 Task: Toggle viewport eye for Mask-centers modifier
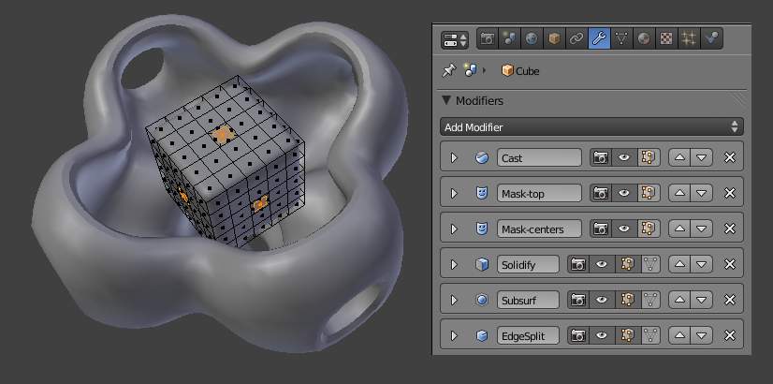(x=624, y=229)
